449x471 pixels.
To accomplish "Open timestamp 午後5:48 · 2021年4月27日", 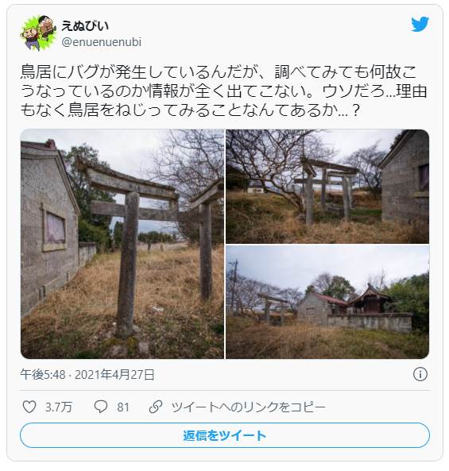I will tap(87, 375).
